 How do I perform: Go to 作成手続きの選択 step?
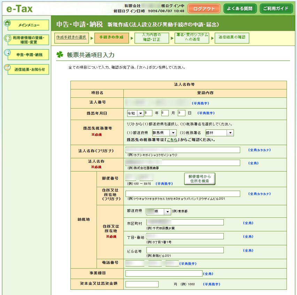click(x=71, y=38)
